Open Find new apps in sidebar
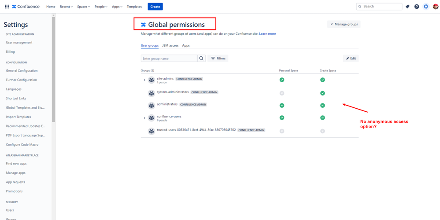Viewport: 440px width, 220px height. [16, 163]
